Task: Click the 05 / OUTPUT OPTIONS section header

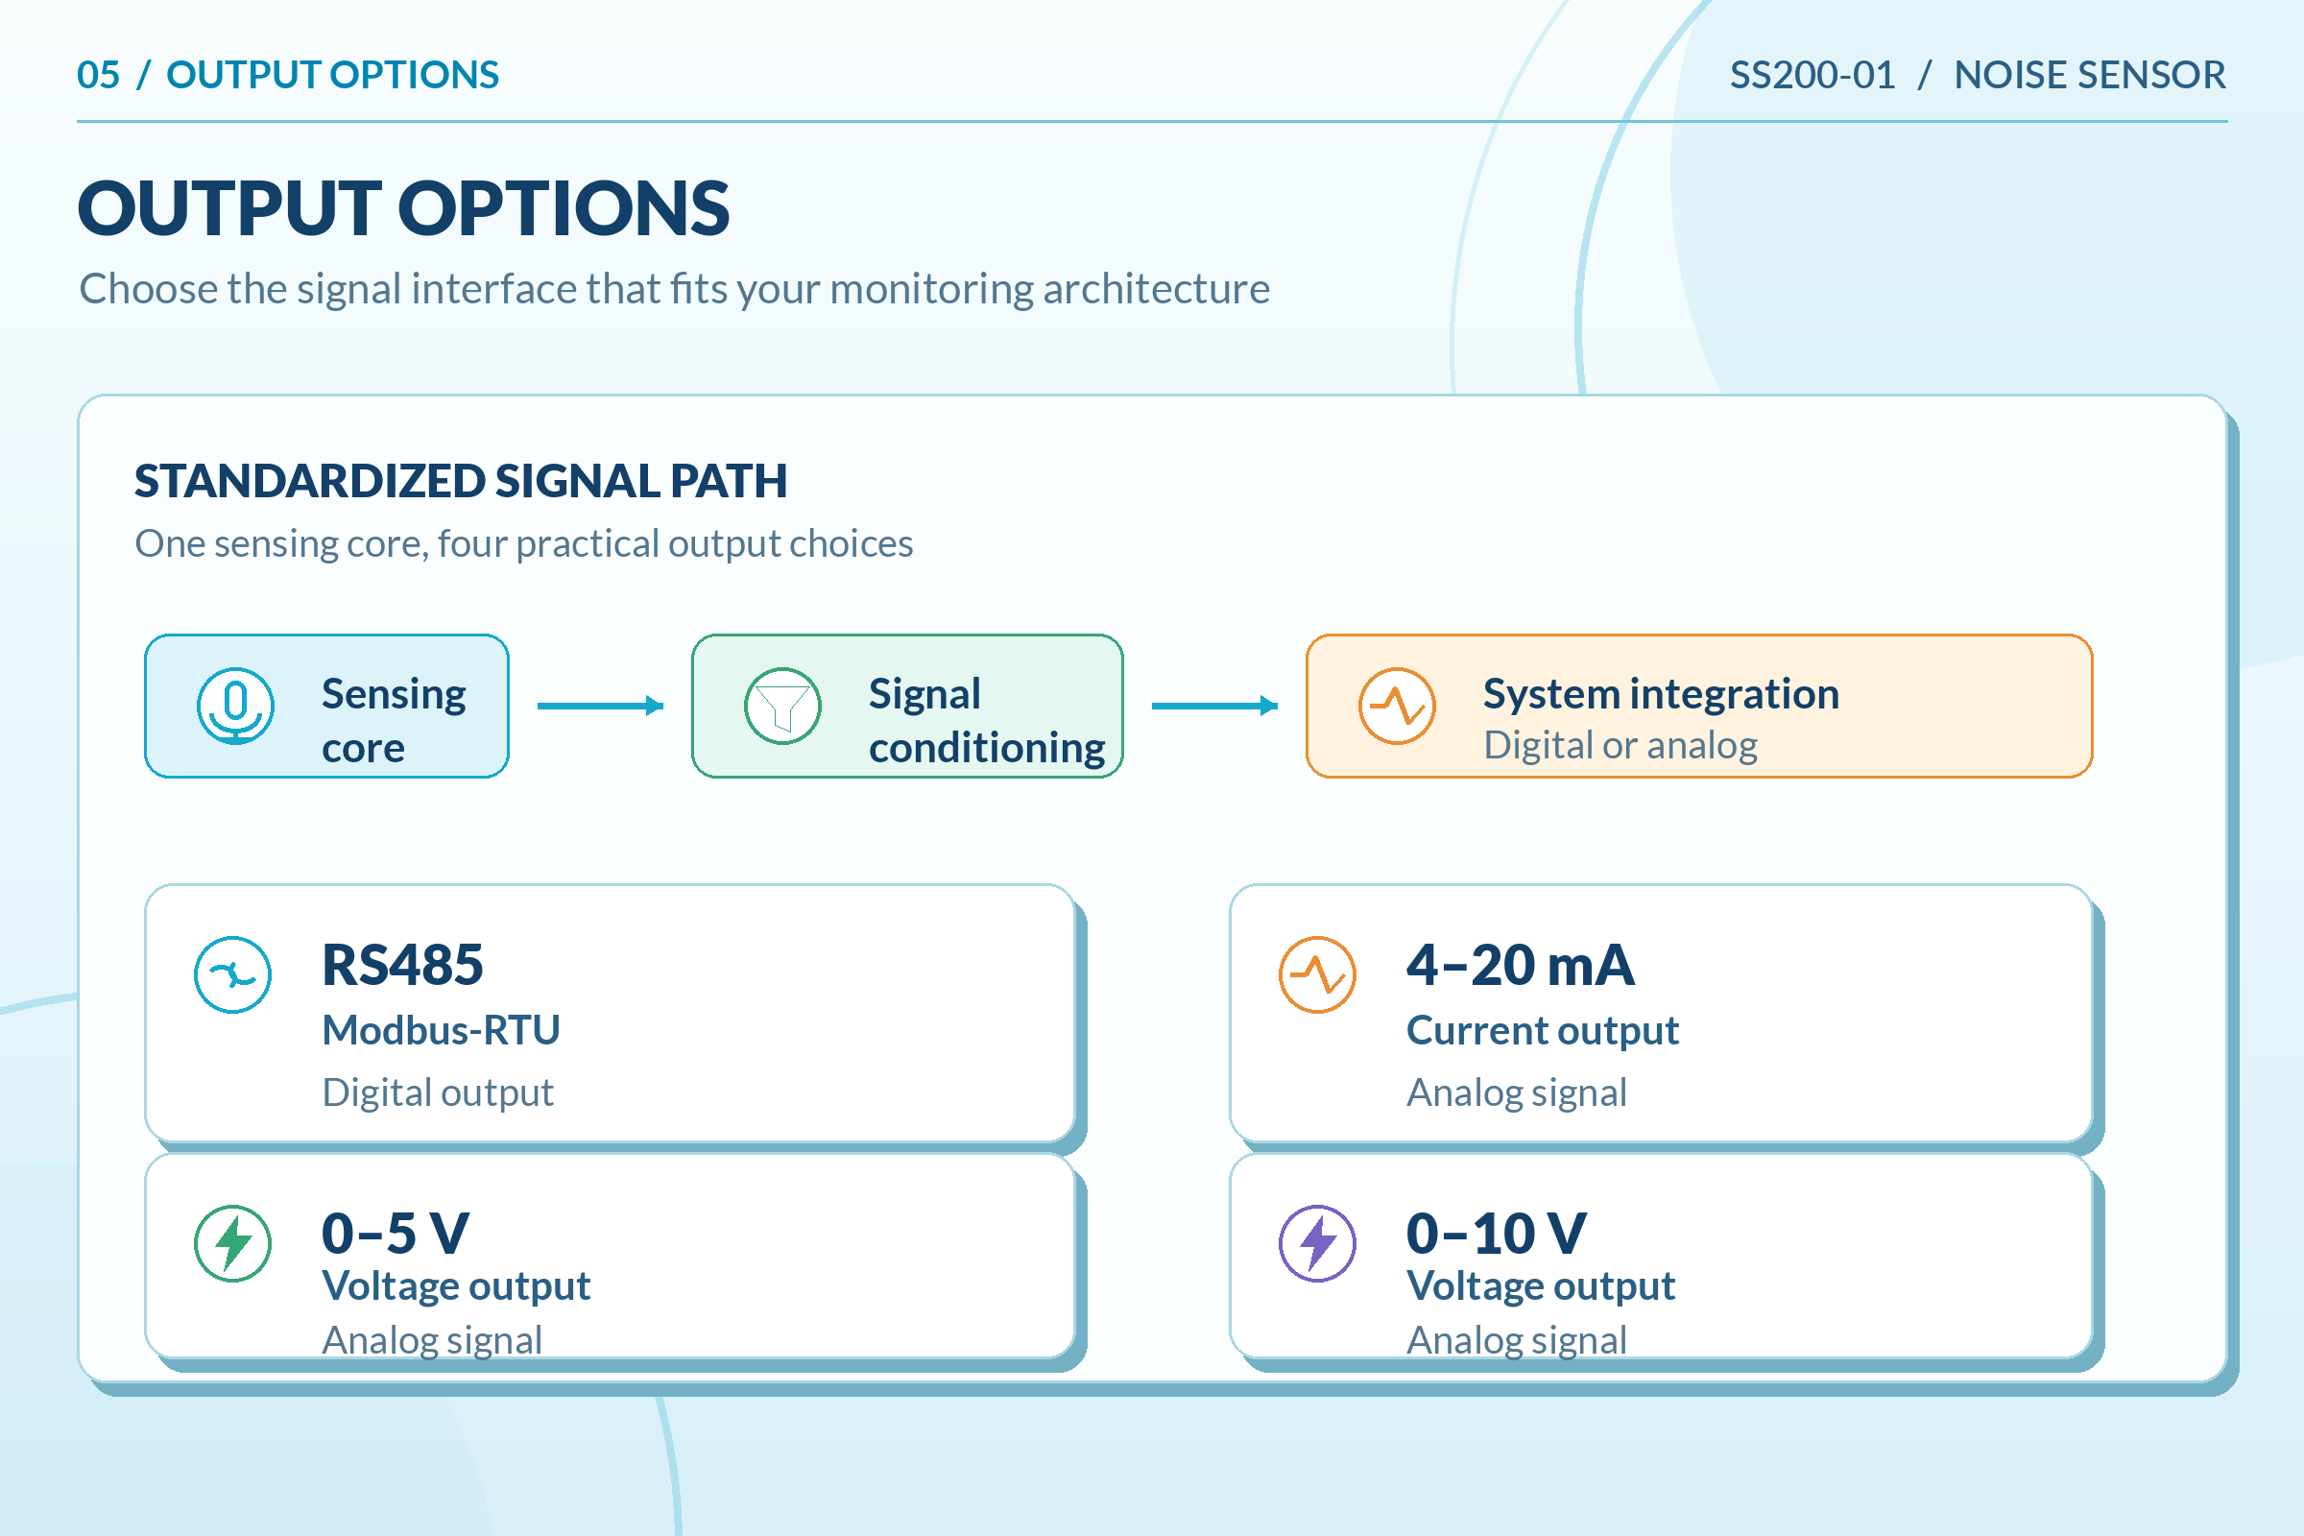Action: pos(288,76)
